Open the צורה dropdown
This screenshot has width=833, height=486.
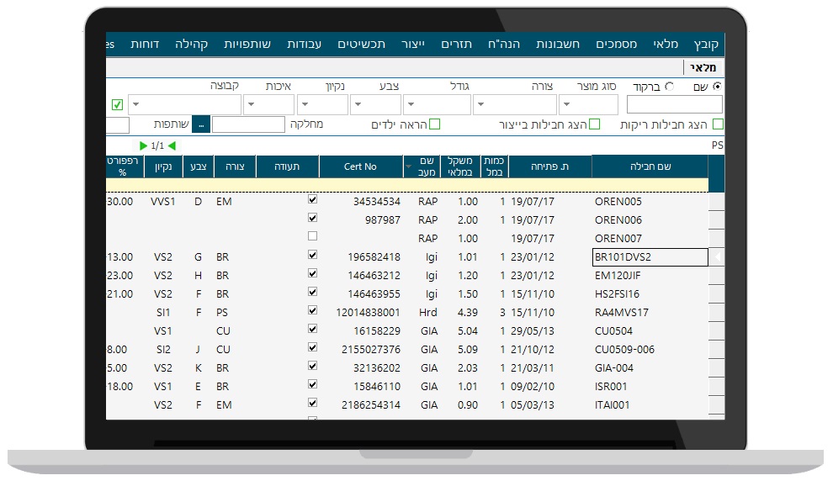(x=515, y=104)
